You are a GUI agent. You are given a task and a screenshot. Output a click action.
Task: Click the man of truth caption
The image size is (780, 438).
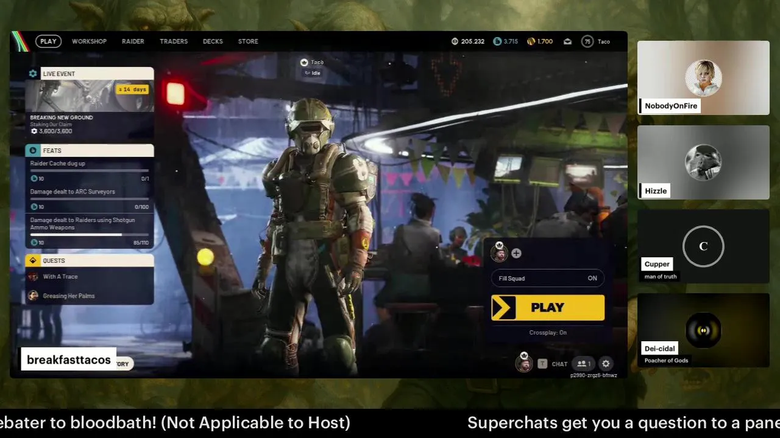pyautogui.click(x=661, y=277)
